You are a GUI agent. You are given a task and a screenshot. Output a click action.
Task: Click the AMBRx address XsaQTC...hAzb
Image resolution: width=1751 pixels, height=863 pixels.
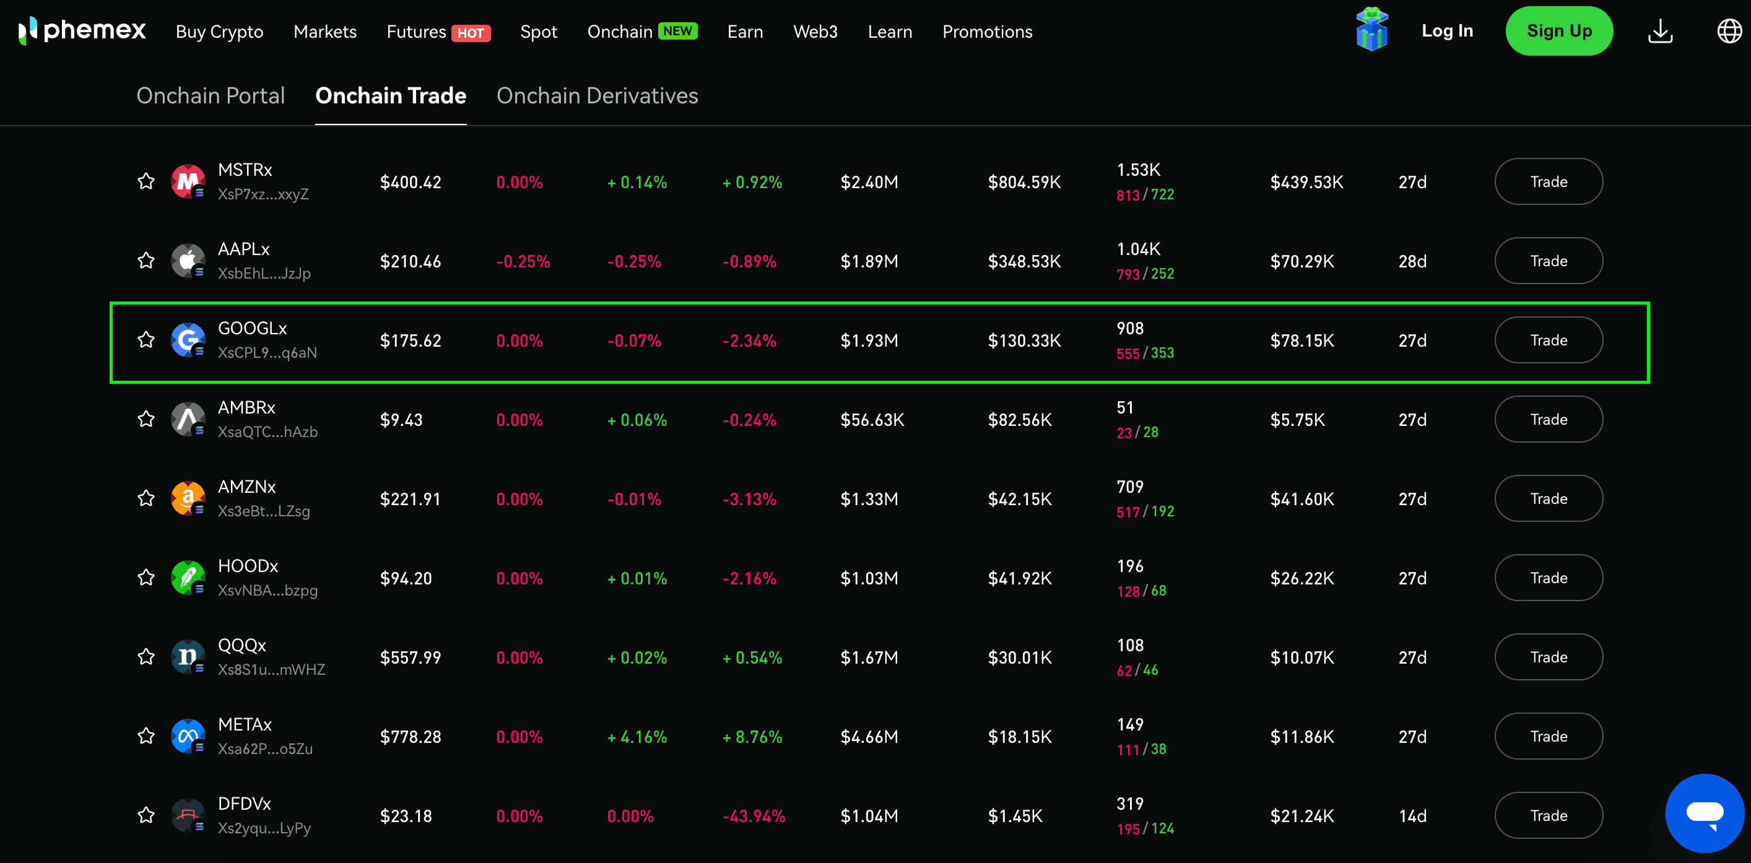click(x=268, y=432)
